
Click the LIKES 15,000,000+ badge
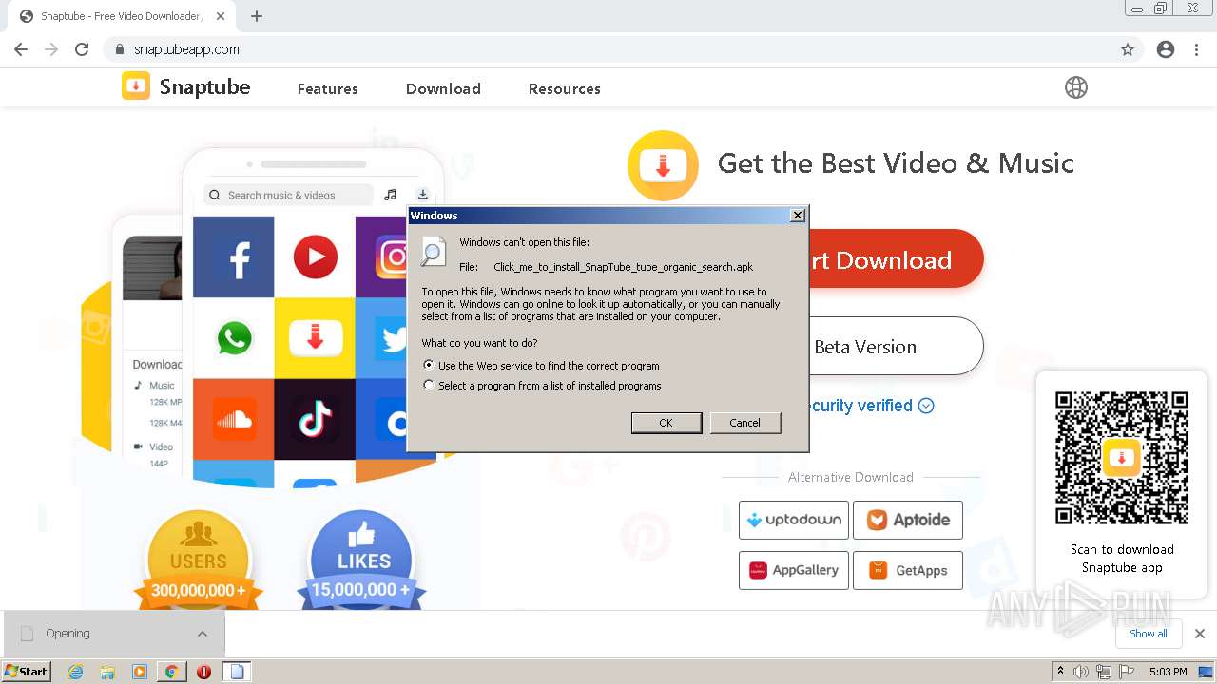362,560
